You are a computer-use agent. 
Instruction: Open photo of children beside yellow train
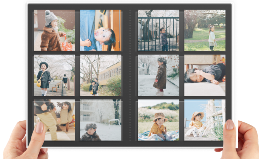click(x=100, y=75)
